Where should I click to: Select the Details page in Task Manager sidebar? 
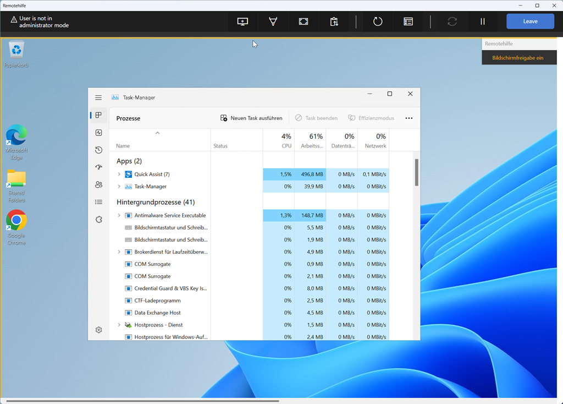[x=98, y=202]
